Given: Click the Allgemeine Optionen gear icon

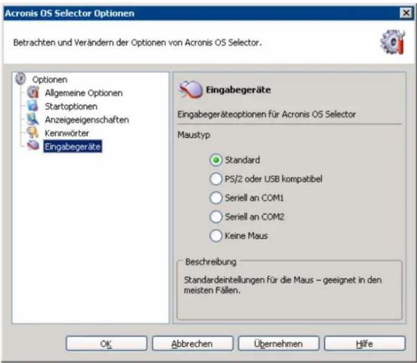Looking at the screenshot, I should [x=34, y=92].
